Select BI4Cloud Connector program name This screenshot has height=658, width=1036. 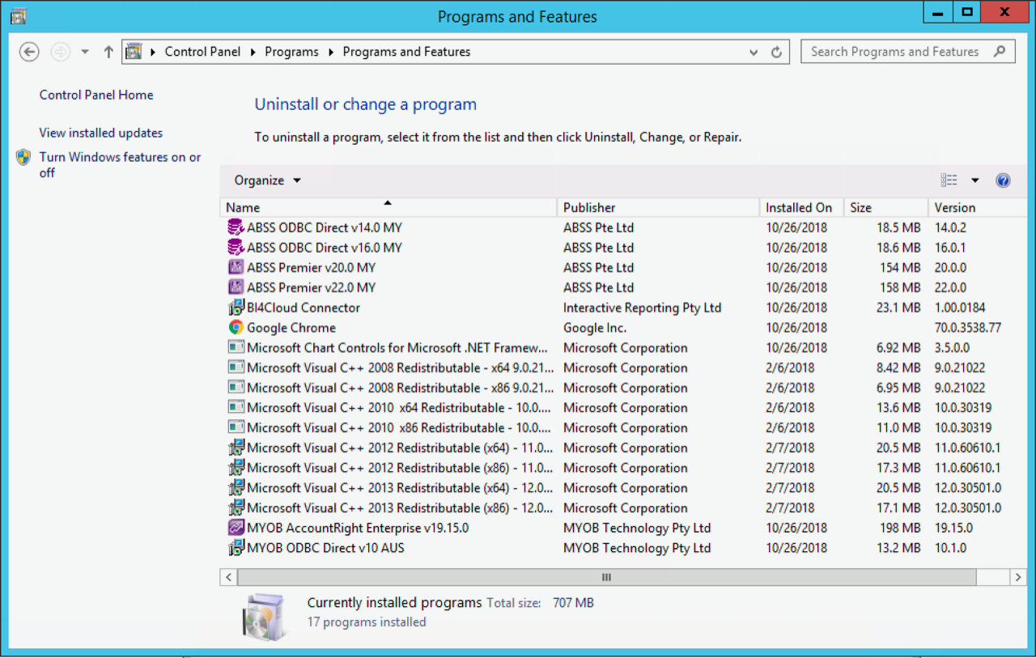point(304,308)
